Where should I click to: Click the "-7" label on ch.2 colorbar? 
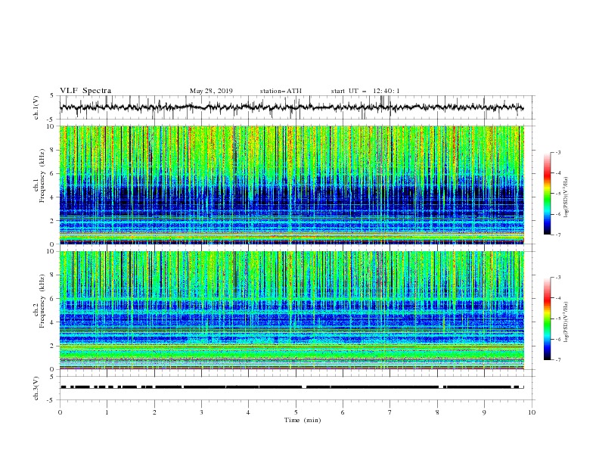click(557, 359)
